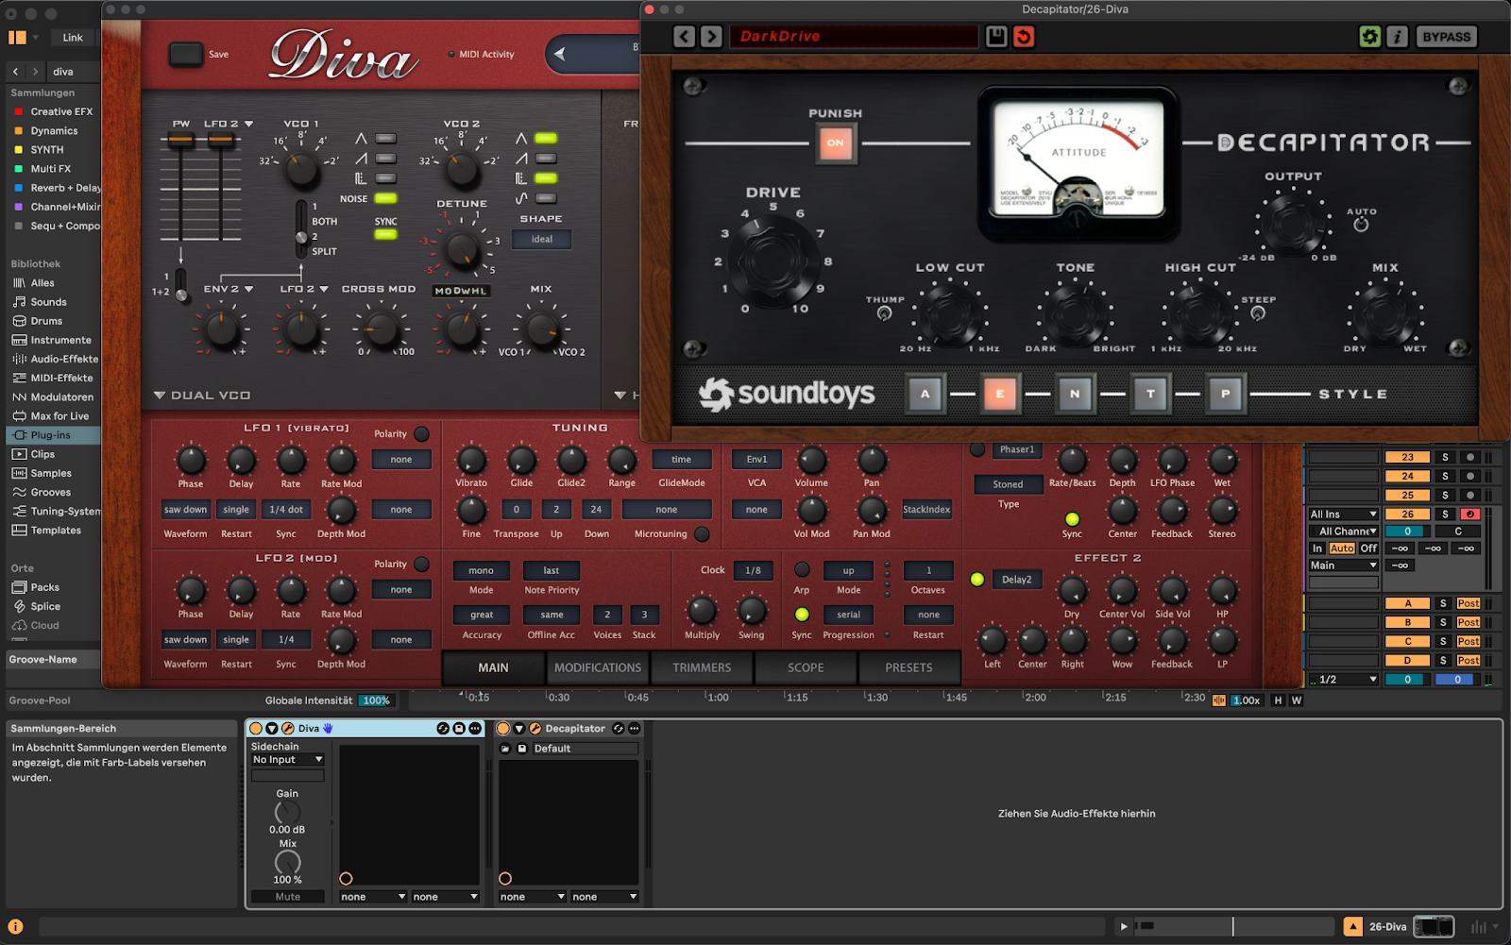Screen dimensions: 1511x945
Task: Open Plug-ins in the browser sidebar
Action: click(51, 435)
